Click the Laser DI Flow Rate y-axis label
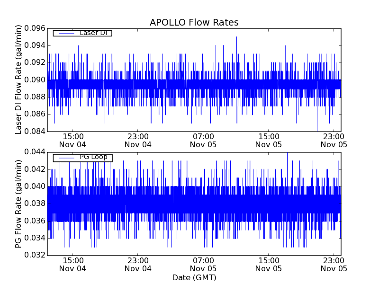Image resolution: width=379 pixels, height=284 pixels. 19,80
